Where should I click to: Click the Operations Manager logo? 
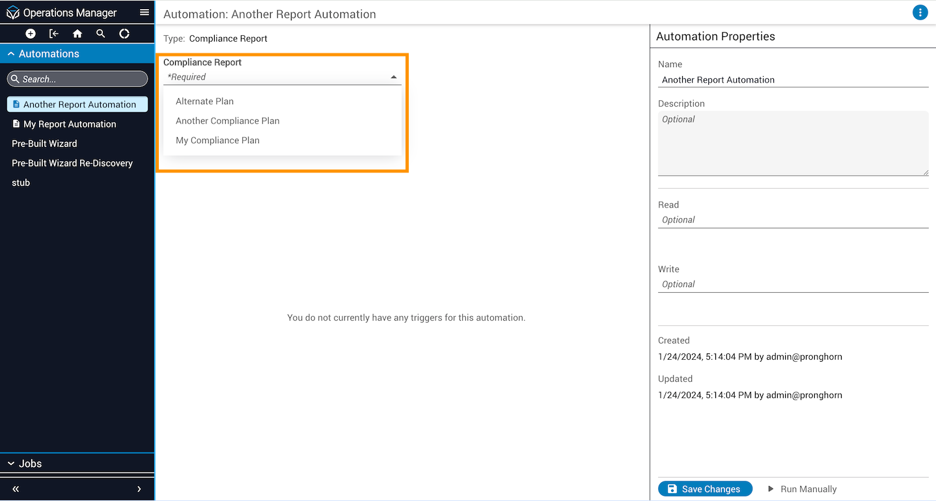click(13, 13)
